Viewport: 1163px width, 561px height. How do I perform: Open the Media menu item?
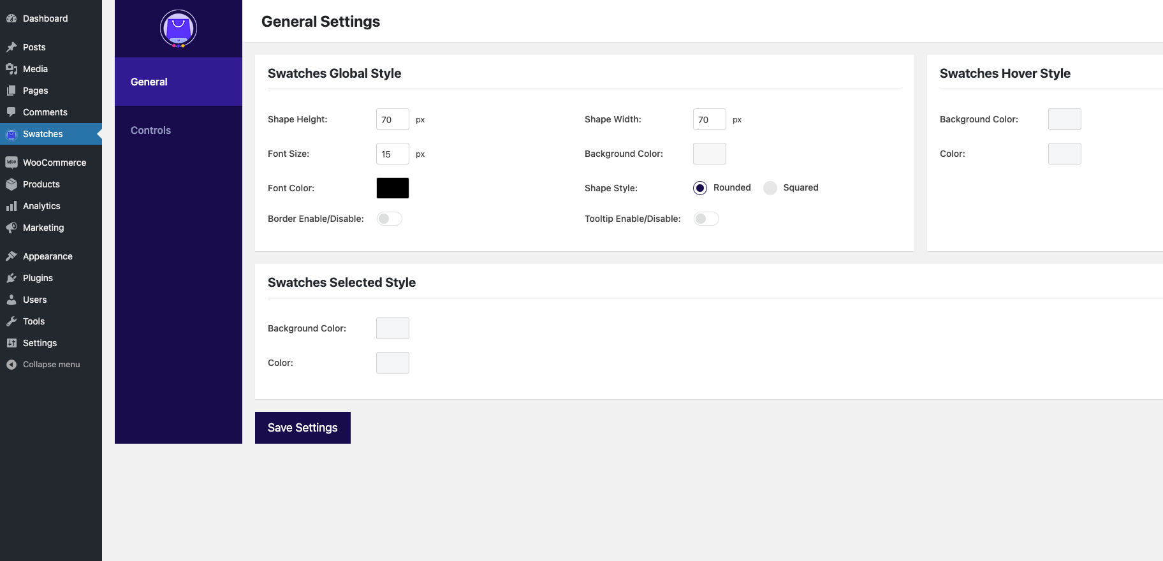(x=51, y=69)
